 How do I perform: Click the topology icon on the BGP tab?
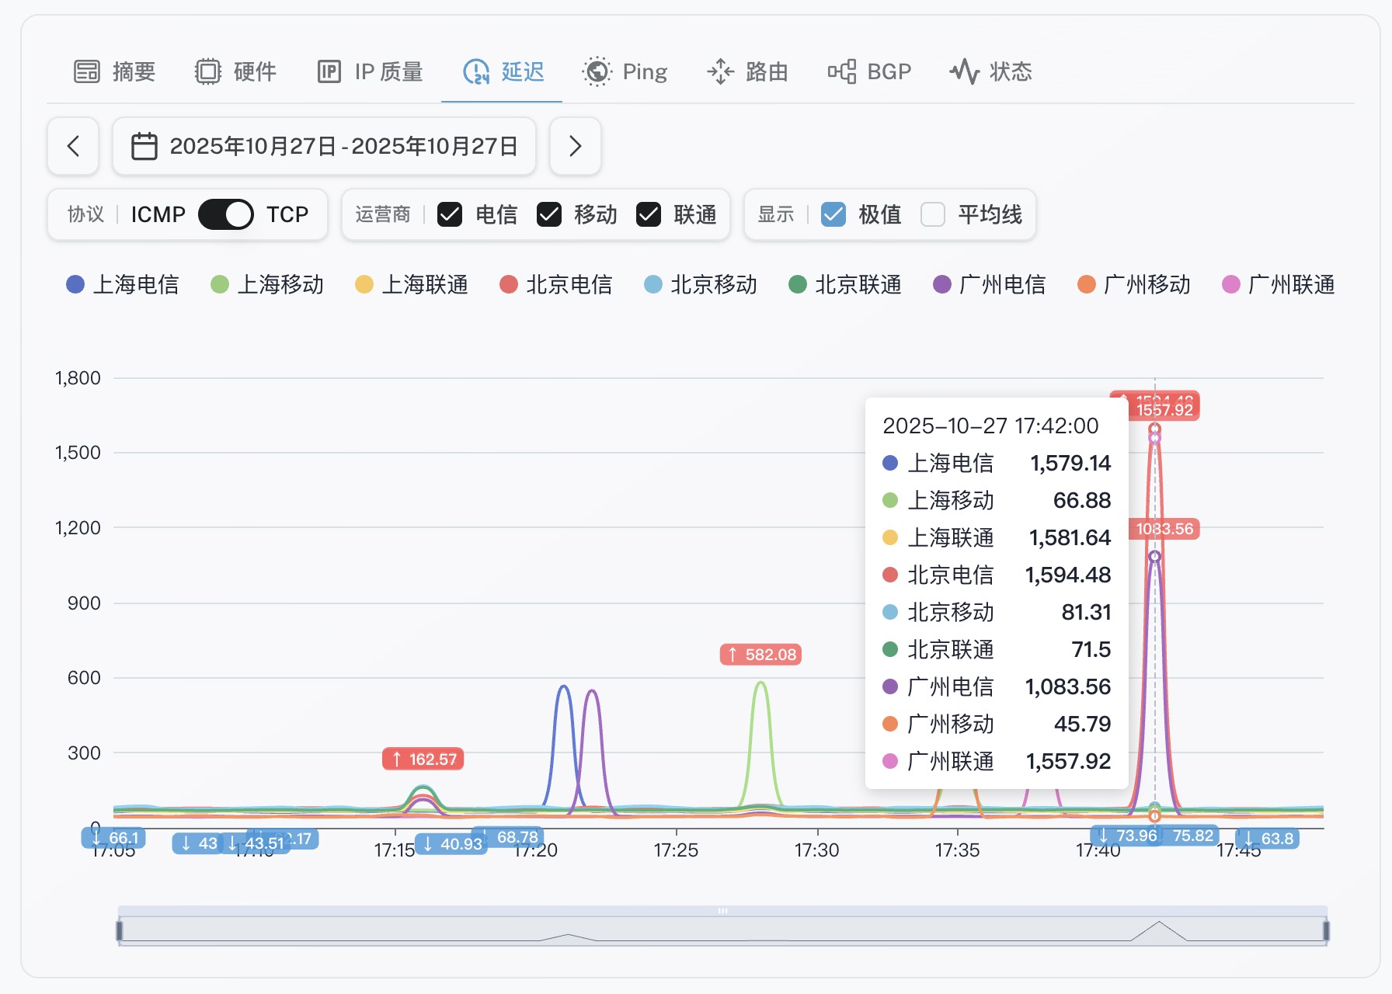842,71
